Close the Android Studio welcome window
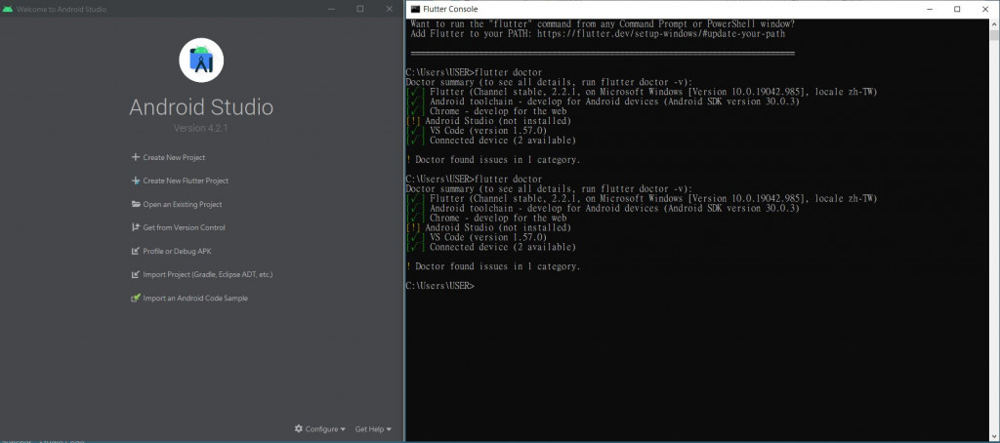Image resolution: width=1000 pixels, height=443 pixels. 389,9
